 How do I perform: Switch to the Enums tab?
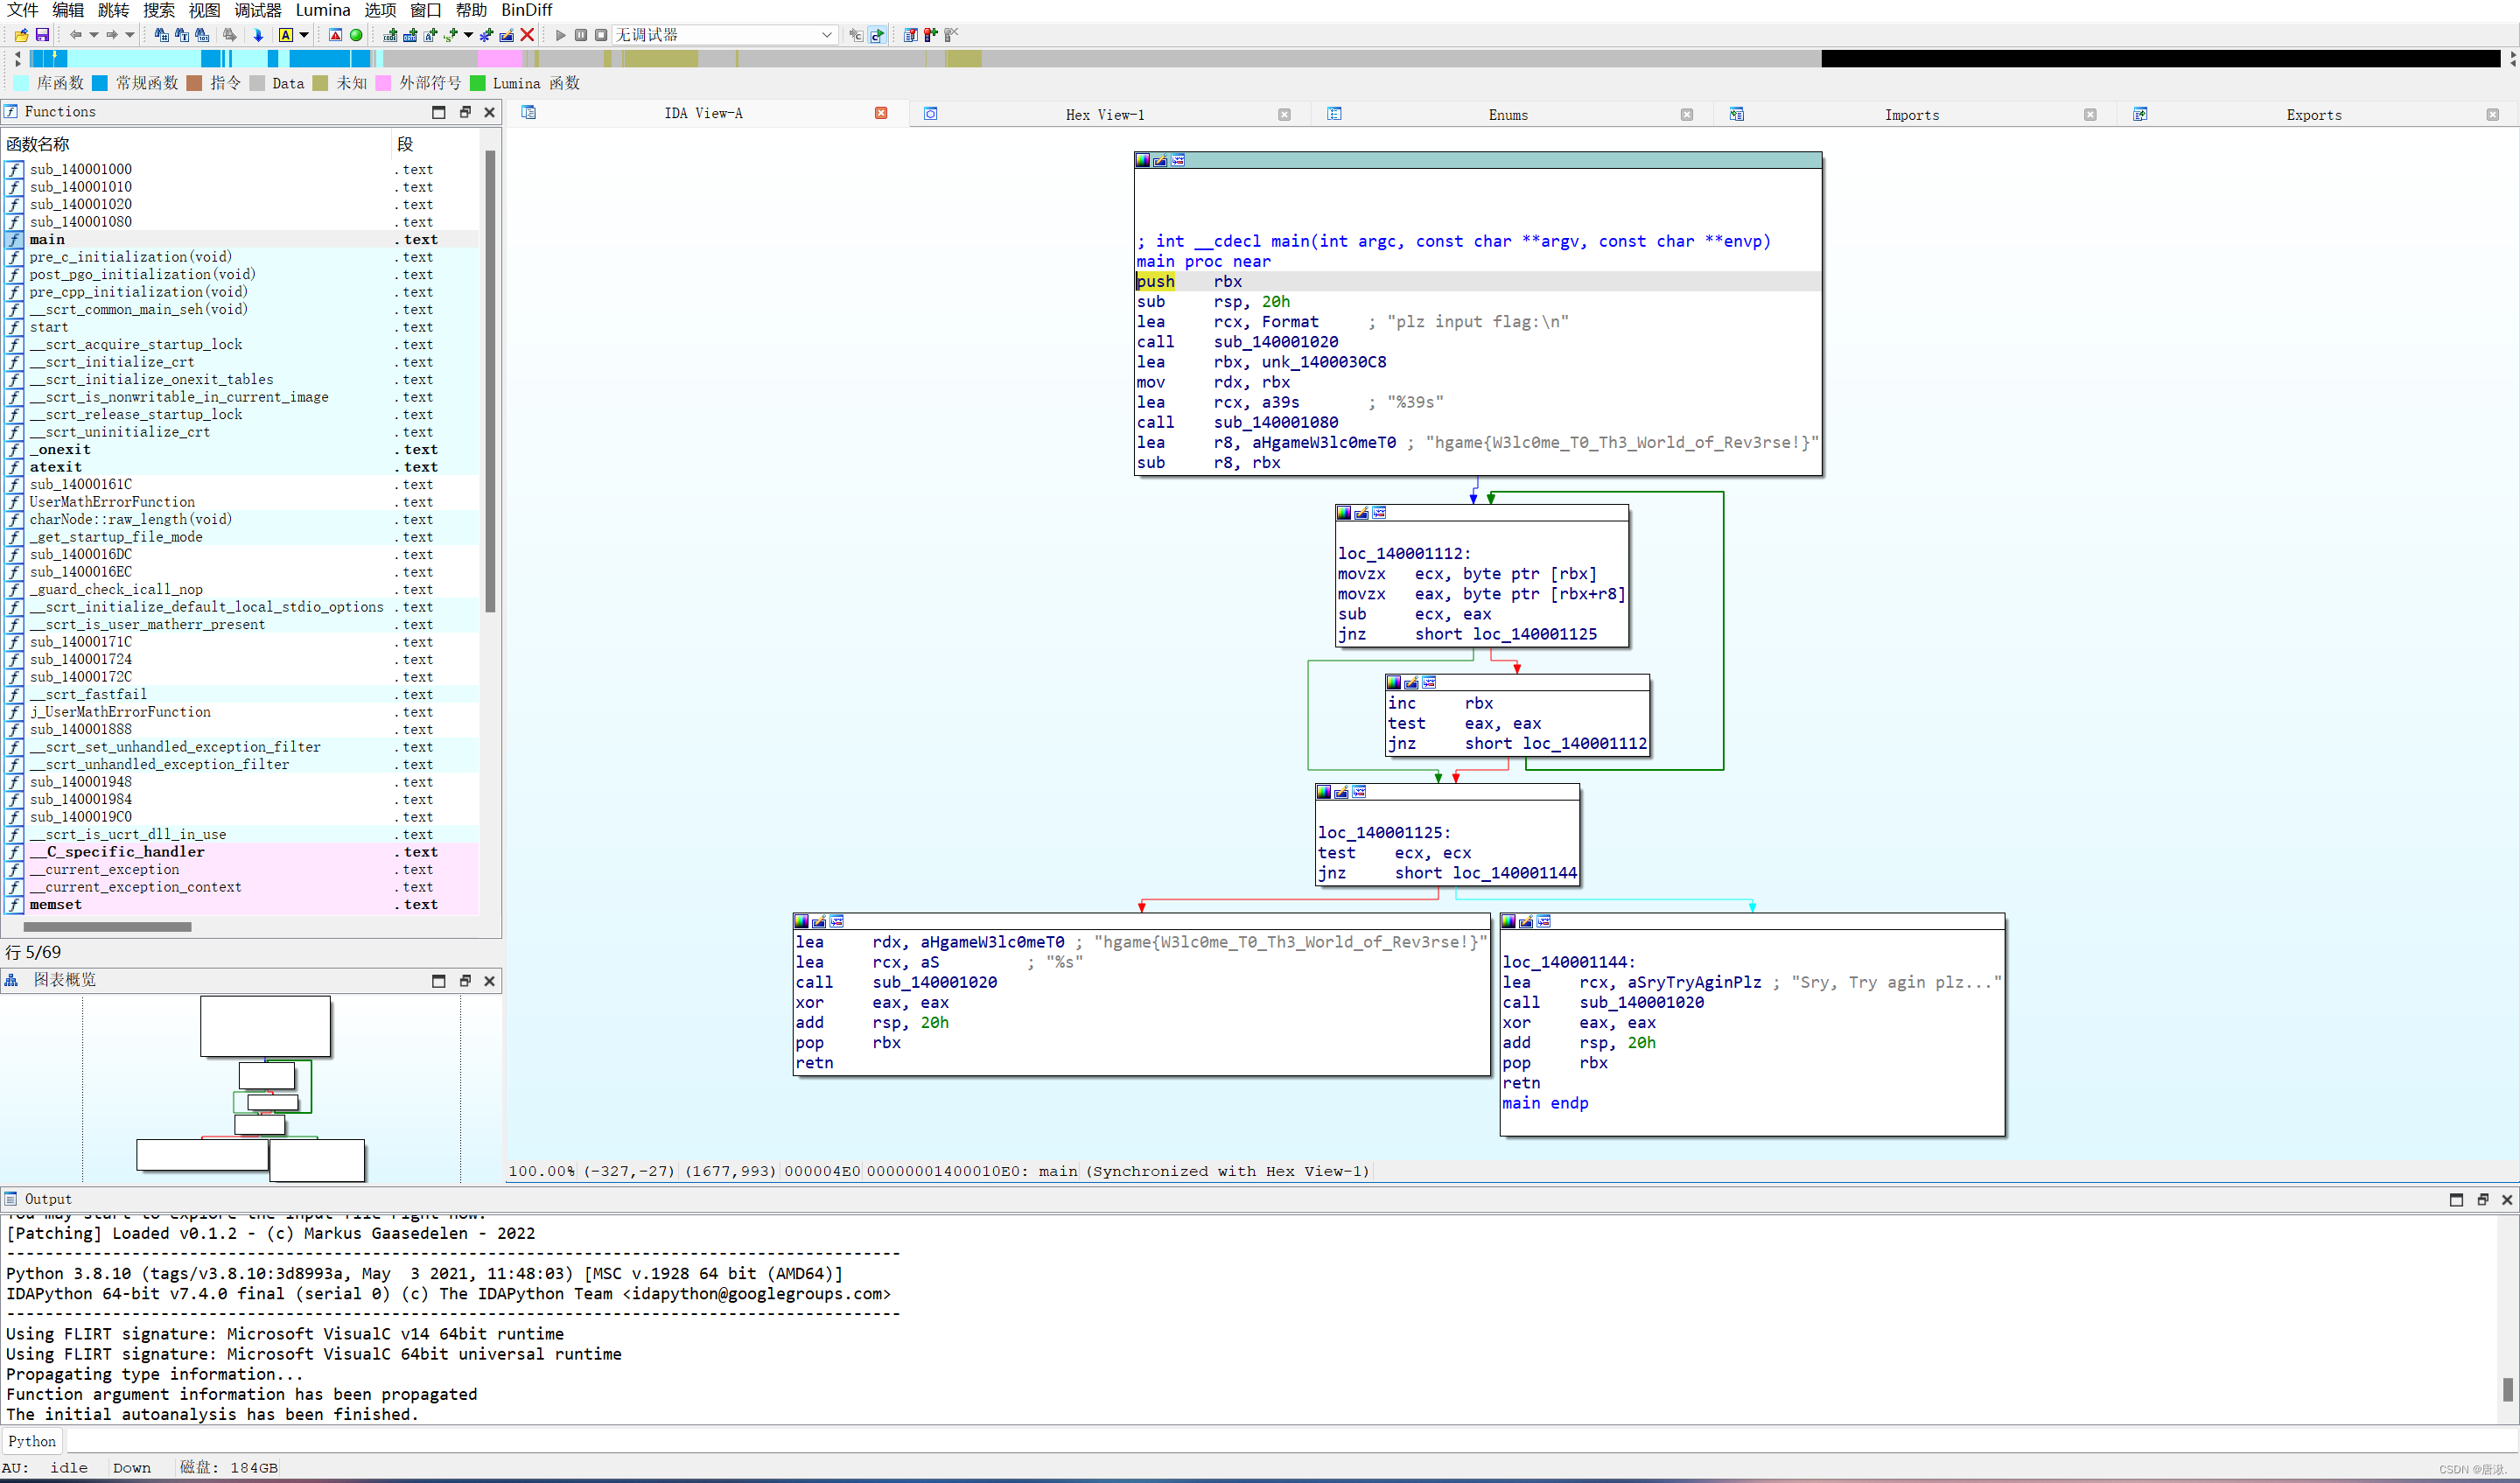coord(1508,114)
